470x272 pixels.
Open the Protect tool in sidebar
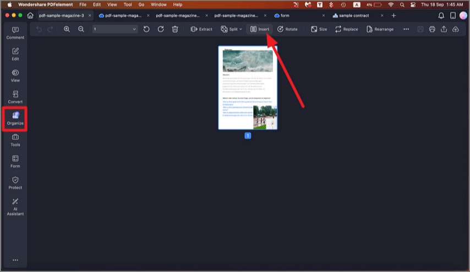click(x=15, y=183)
